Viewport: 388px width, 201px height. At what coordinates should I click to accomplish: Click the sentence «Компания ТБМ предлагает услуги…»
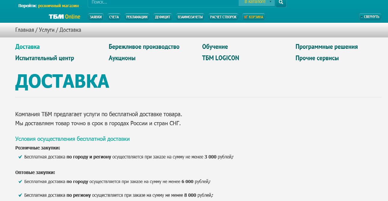[99, 114]
